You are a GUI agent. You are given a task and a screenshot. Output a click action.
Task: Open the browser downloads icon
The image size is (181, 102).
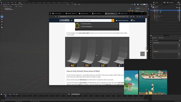[140, 16]
